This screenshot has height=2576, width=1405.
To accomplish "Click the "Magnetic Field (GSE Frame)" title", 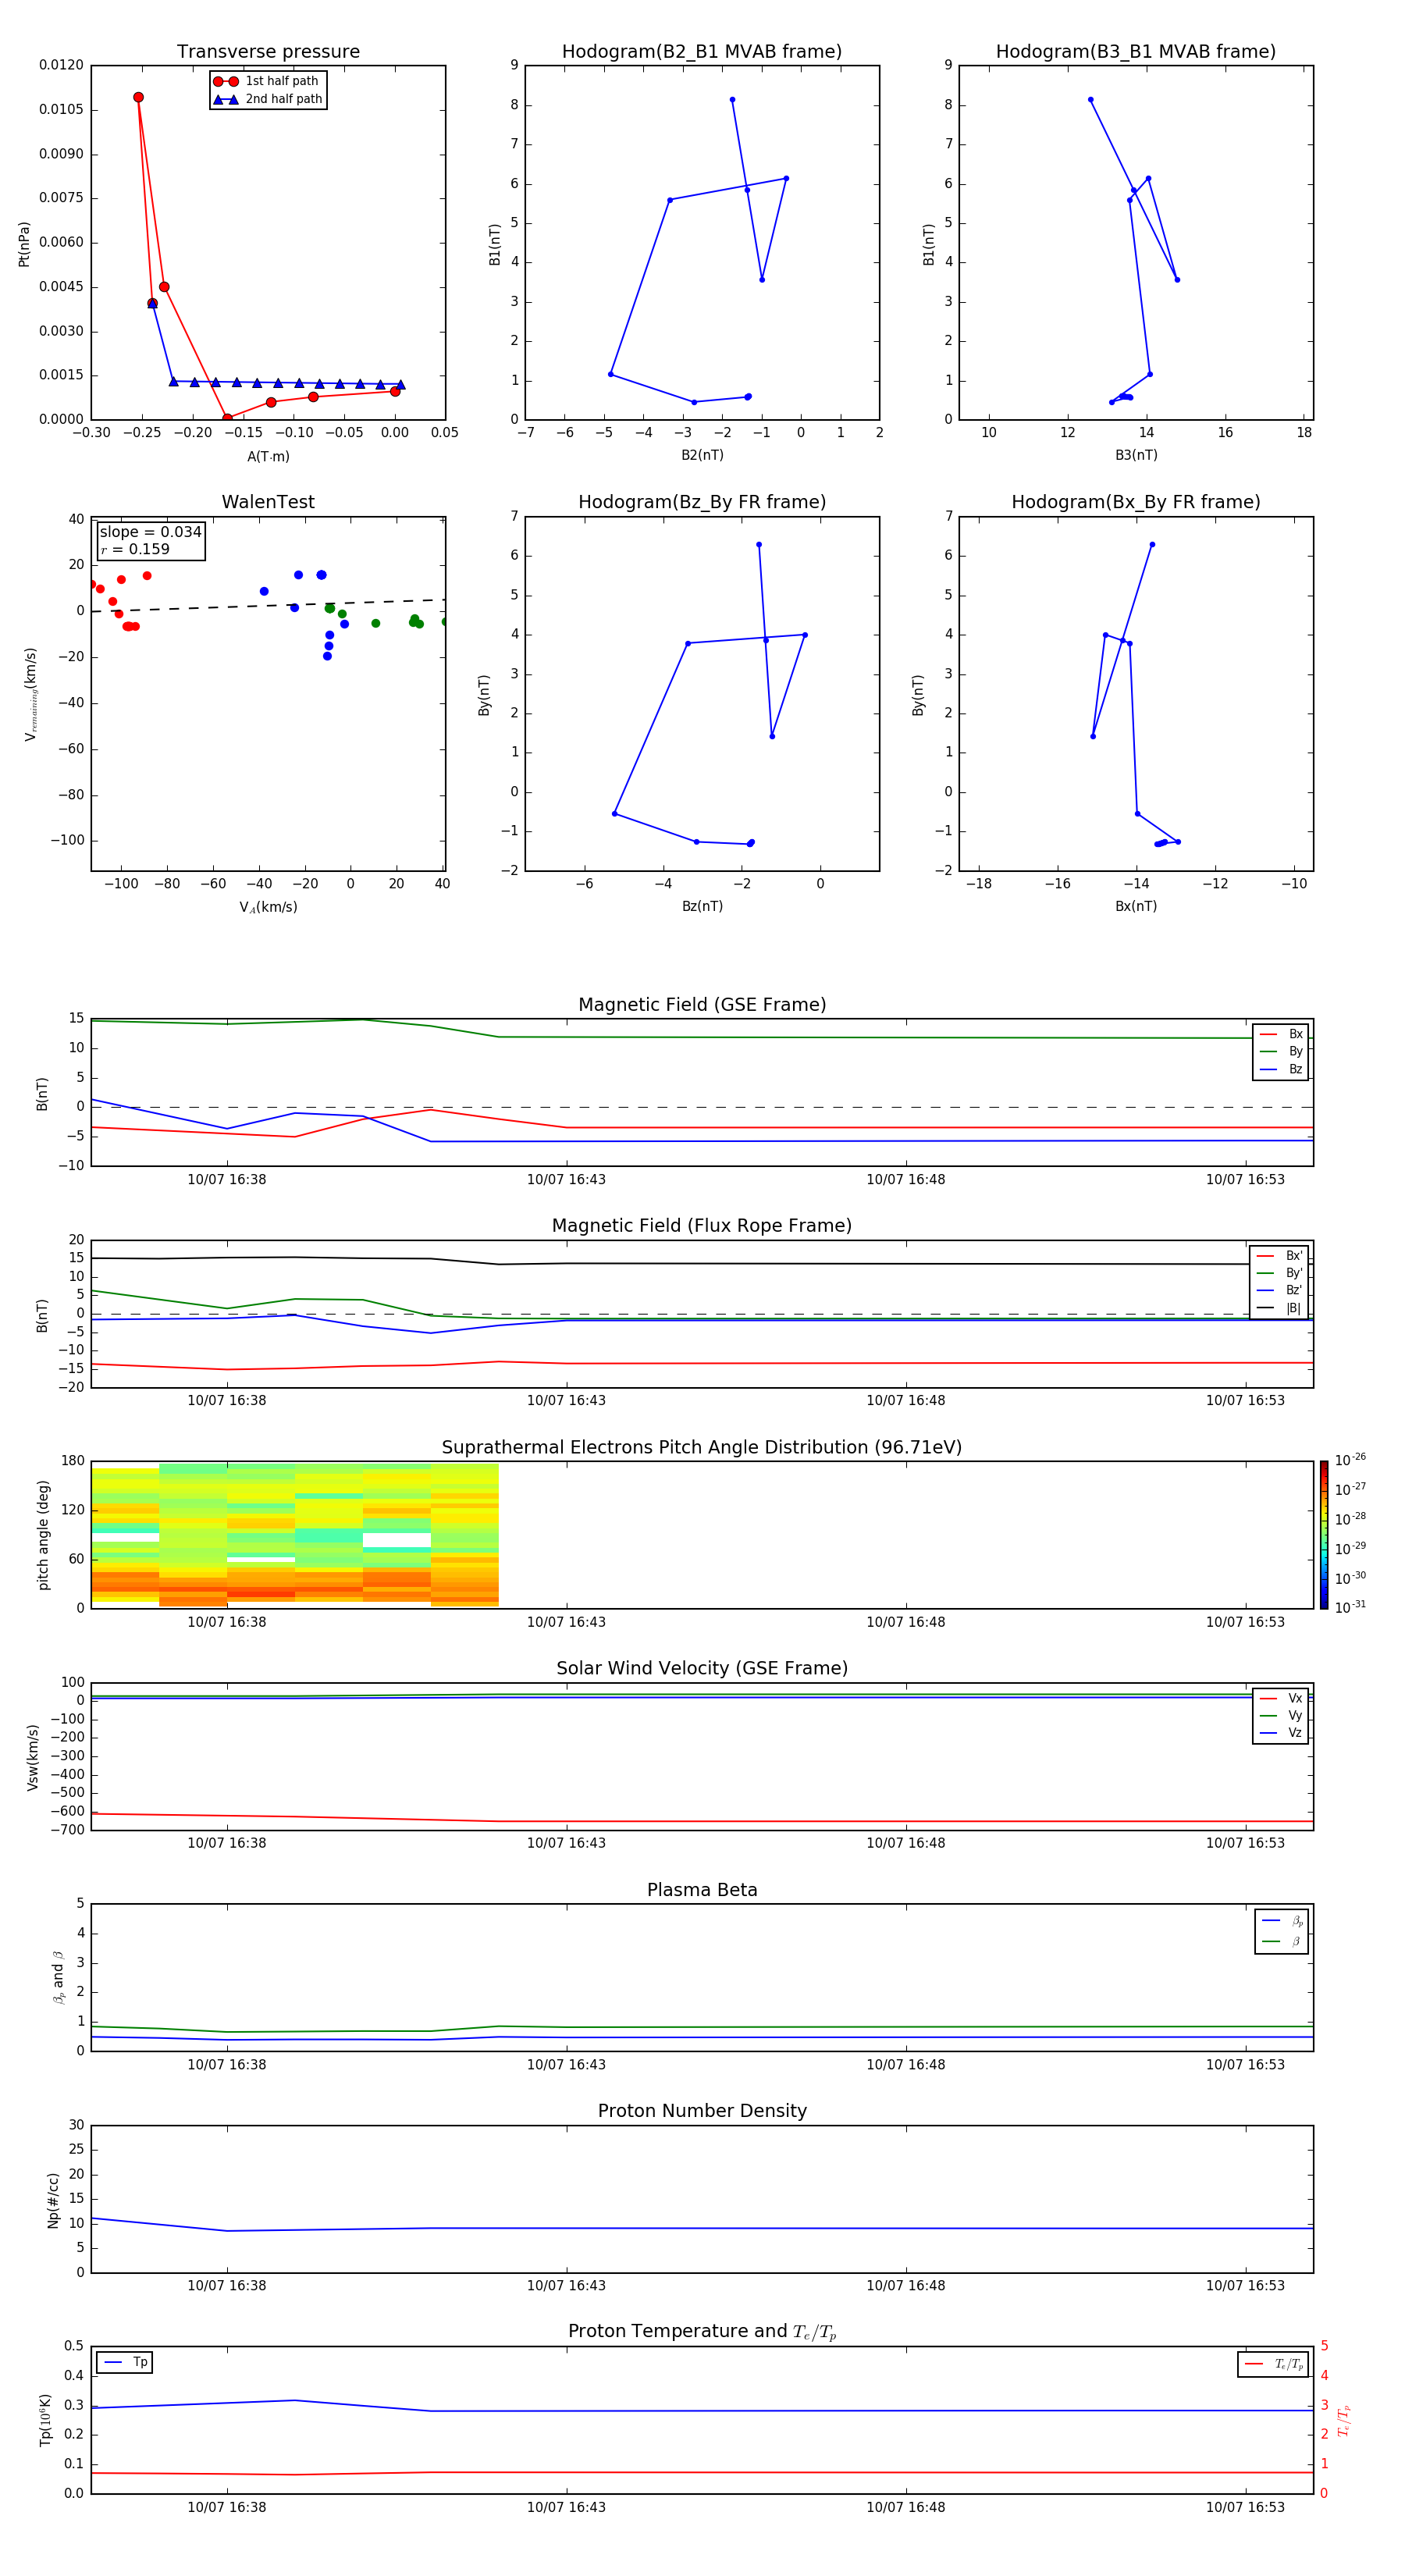I will pos(702,1005).
